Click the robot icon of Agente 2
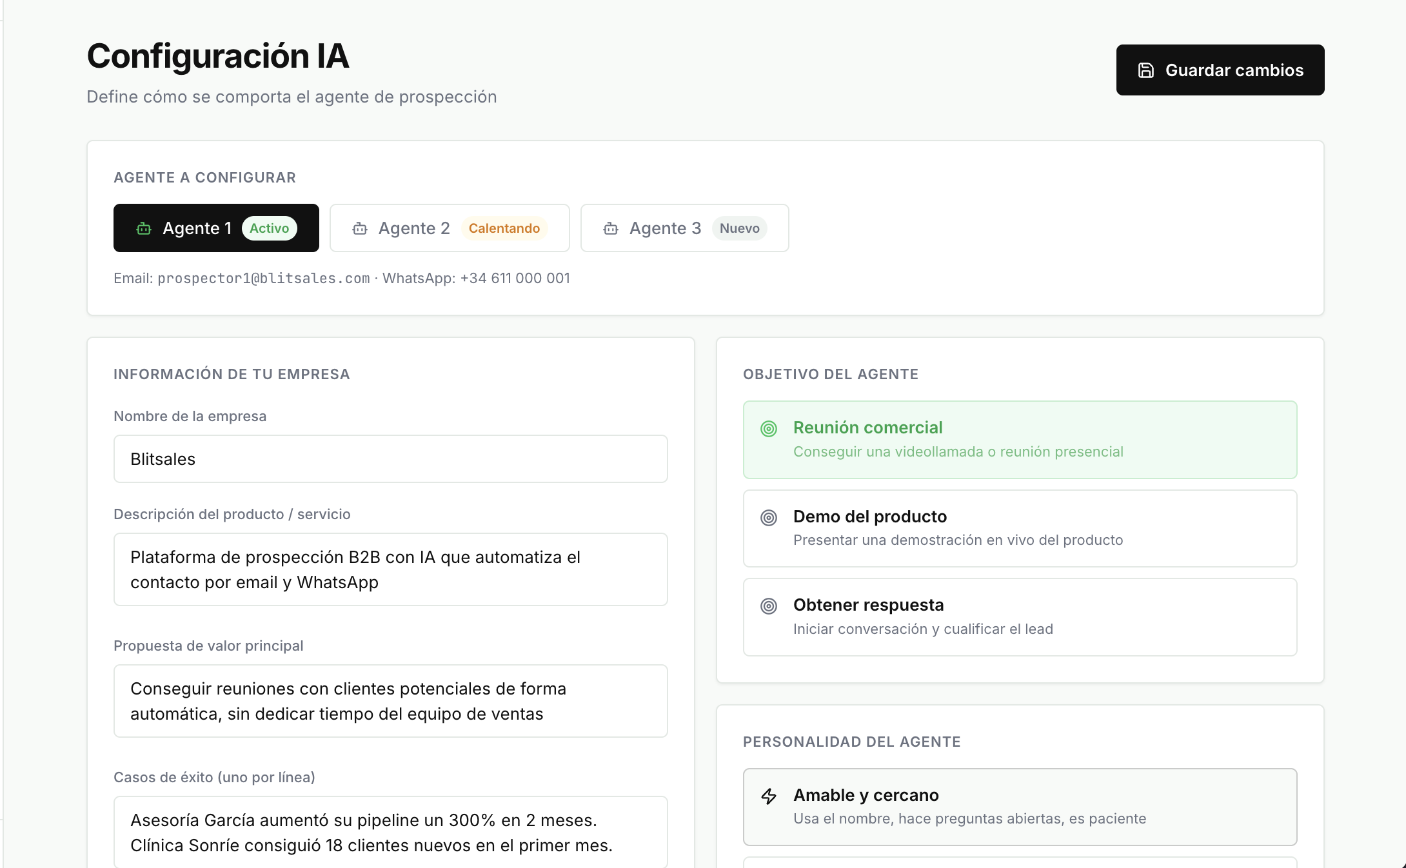This screenshot has height=868, width=1406. coord(360,228)
